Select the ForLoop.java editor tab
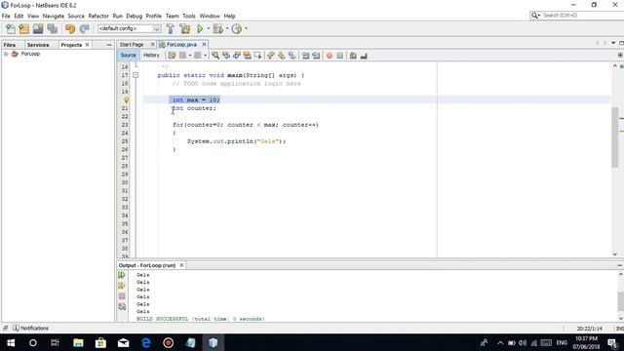This screenshot has width=624, height=351. (x=181, y=45)
